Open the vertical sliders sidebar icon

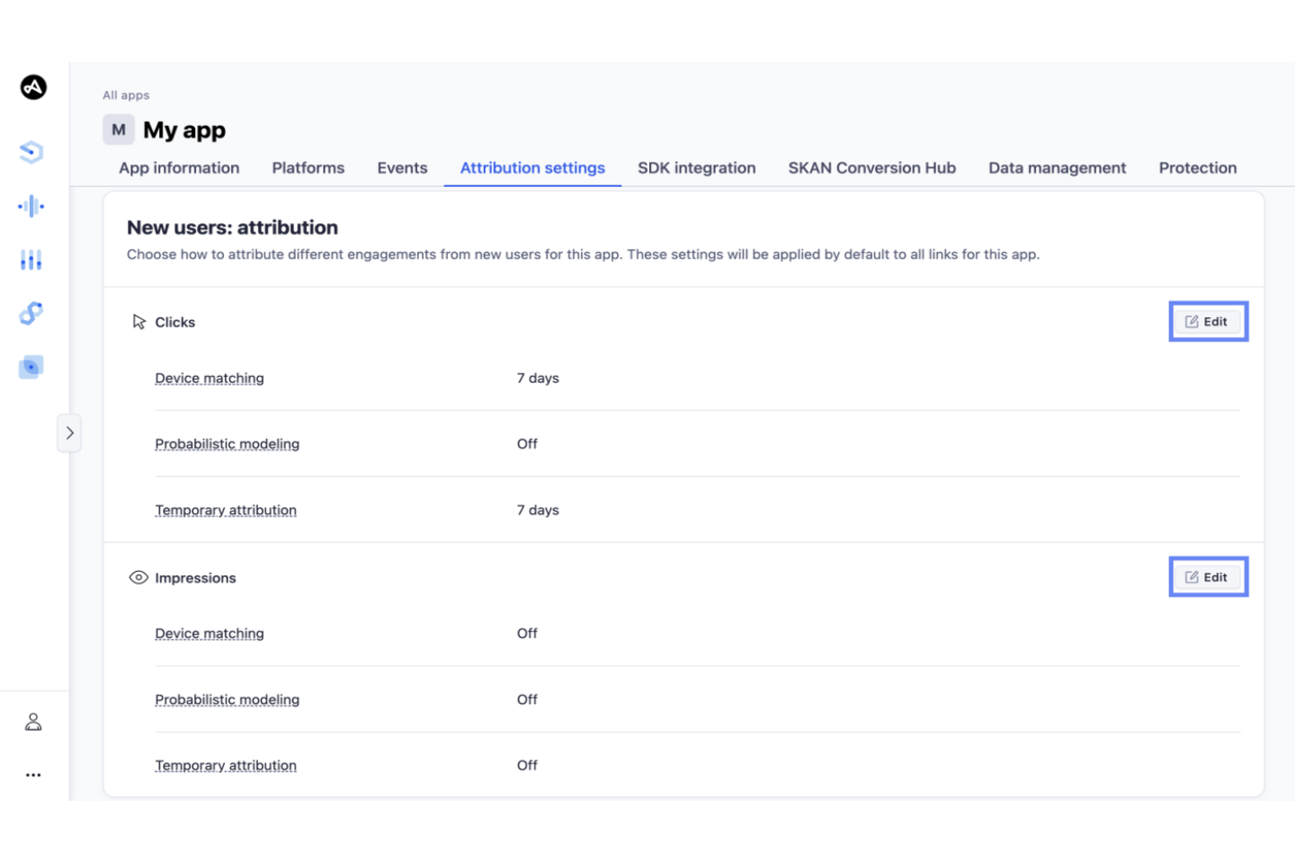click(x=31, y=260)
